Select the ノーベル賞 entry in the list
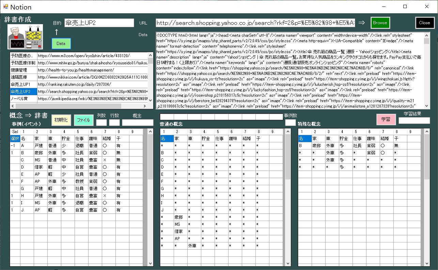 coord(23,98)
